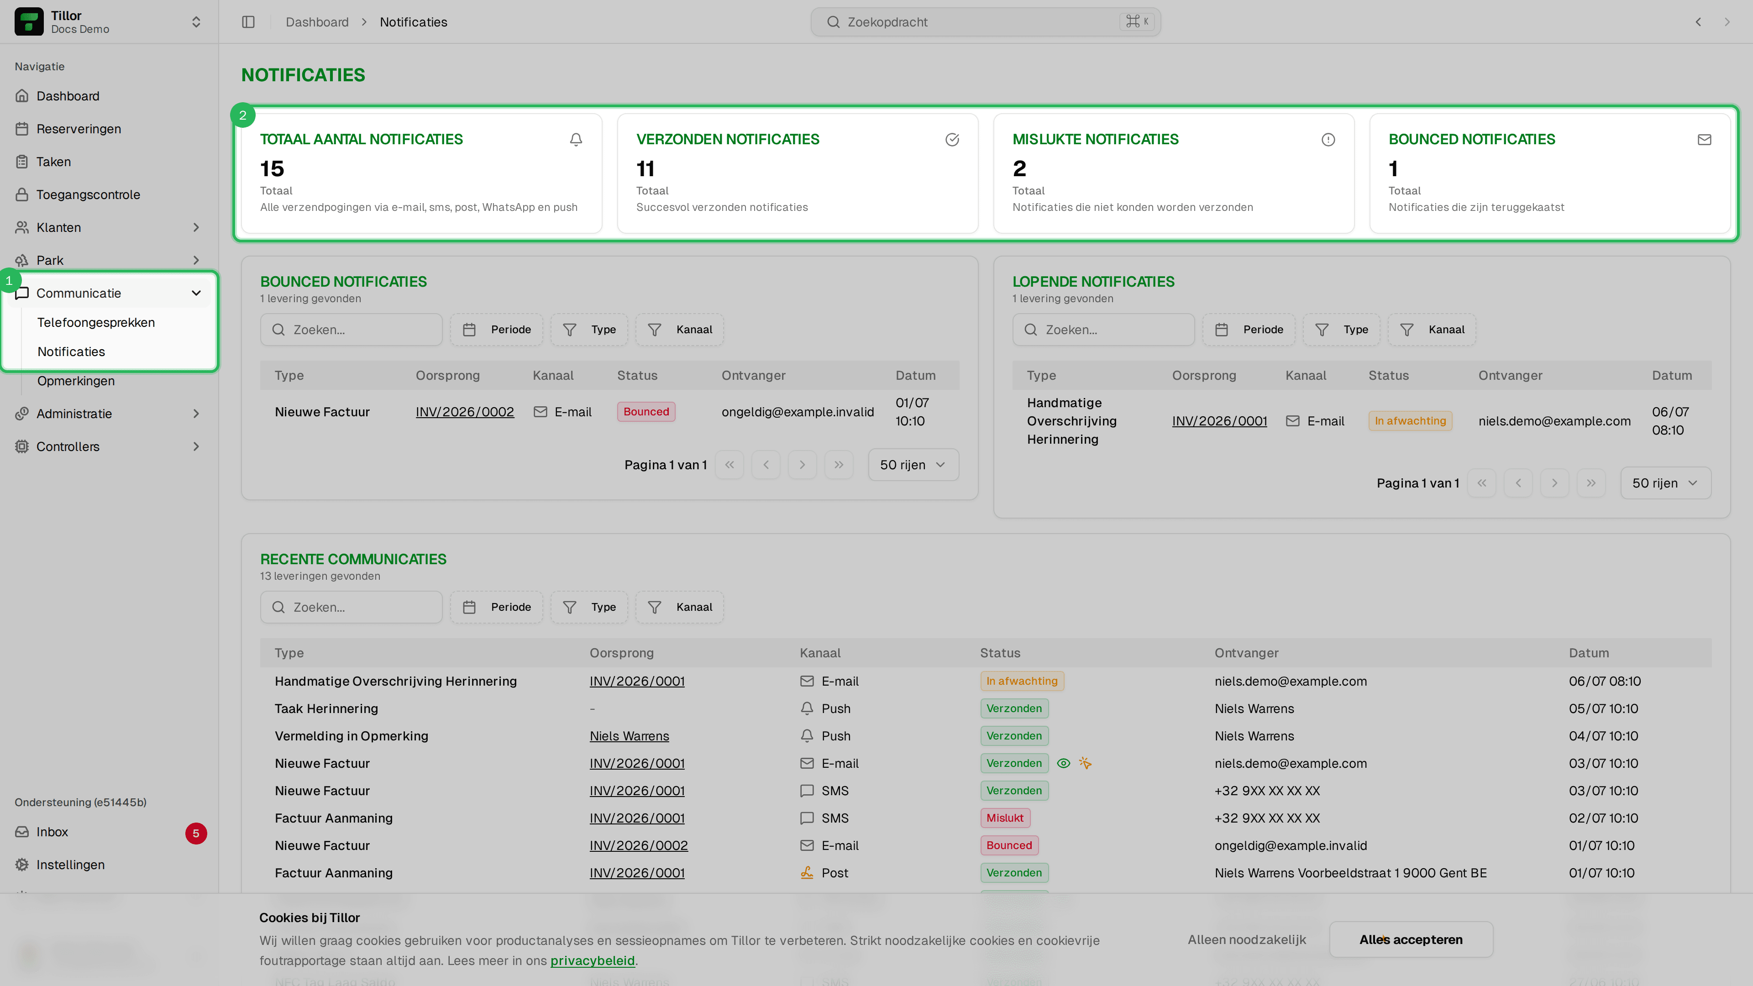Click the Mislukt badge in Factuur Aanmaning row
This screenshot has height=986, width=1753.
coord(1005,818)
